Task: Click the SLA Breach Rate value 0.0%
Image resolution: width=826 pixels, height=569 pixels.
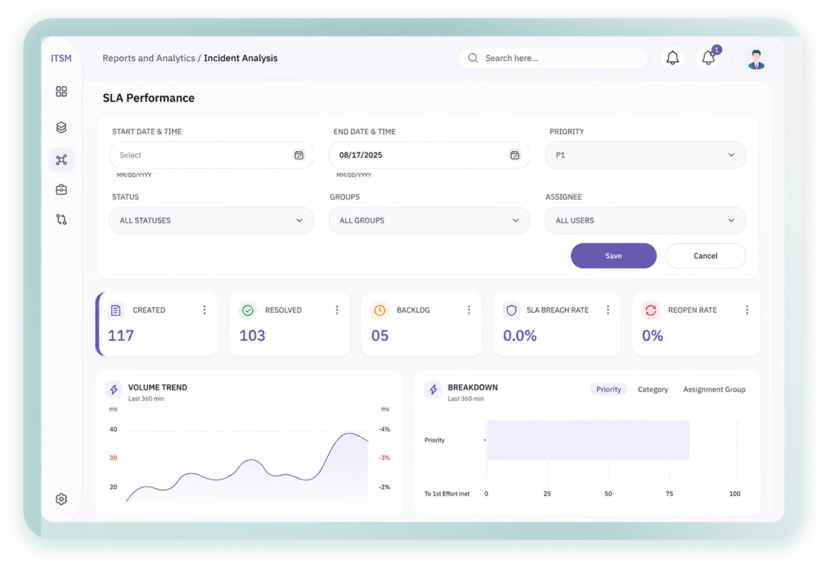Action: (520, 336)
